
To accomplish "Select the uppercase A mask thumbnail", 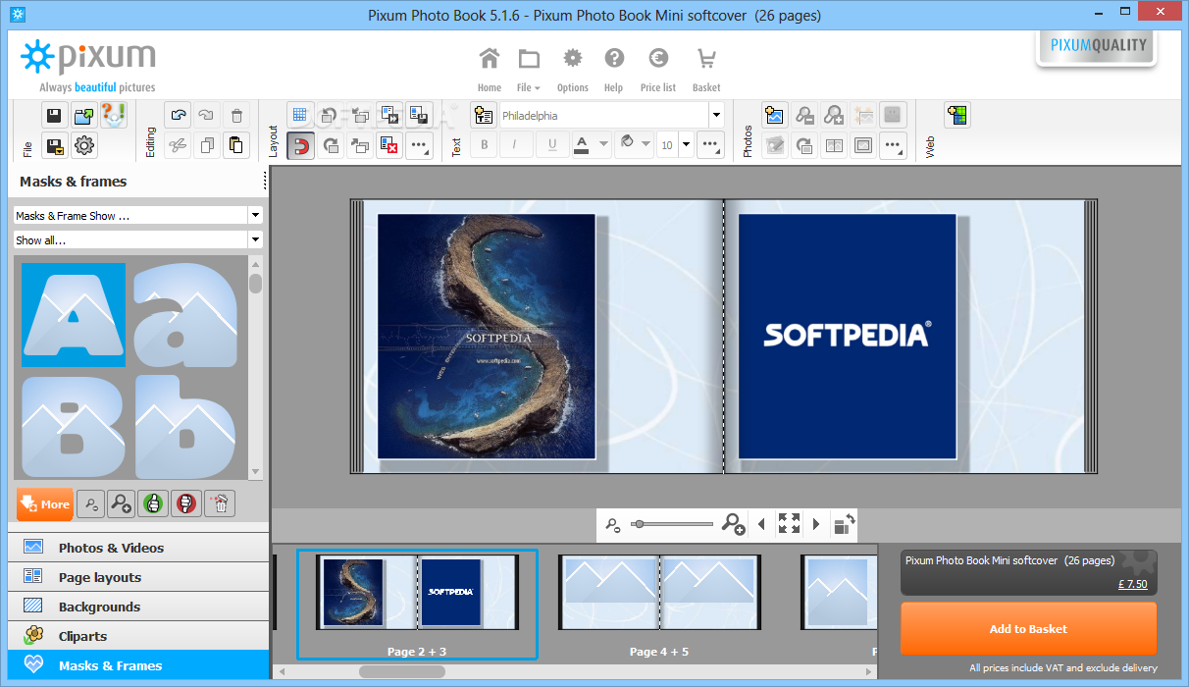I will tap(74, 315).
